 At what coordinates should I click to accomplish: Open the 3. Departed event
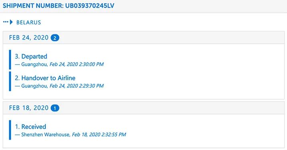[31, 56]
